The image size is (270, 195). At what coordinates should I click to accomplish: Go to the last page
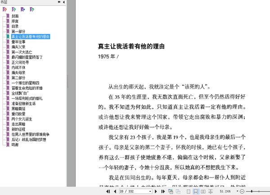[x=163, y=191]
